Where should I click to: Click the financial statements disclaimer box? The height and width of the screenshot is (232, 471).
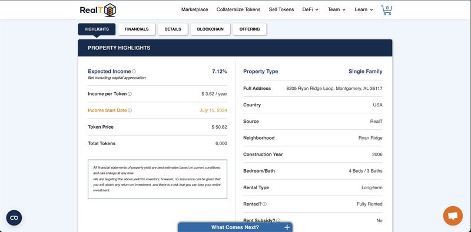click(157, 179)
